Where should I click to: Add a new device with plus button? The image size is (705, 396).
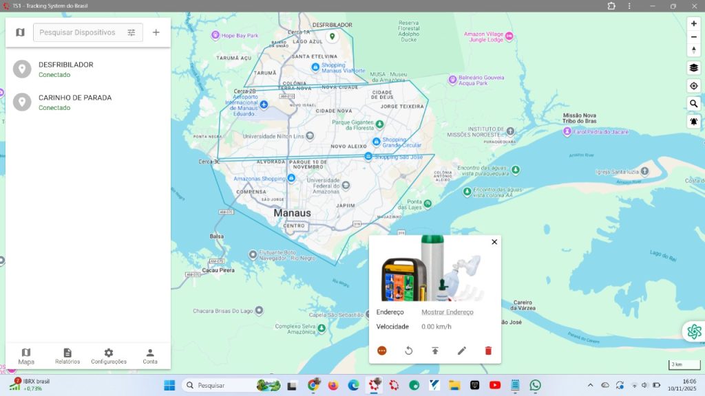click(156, 32)
